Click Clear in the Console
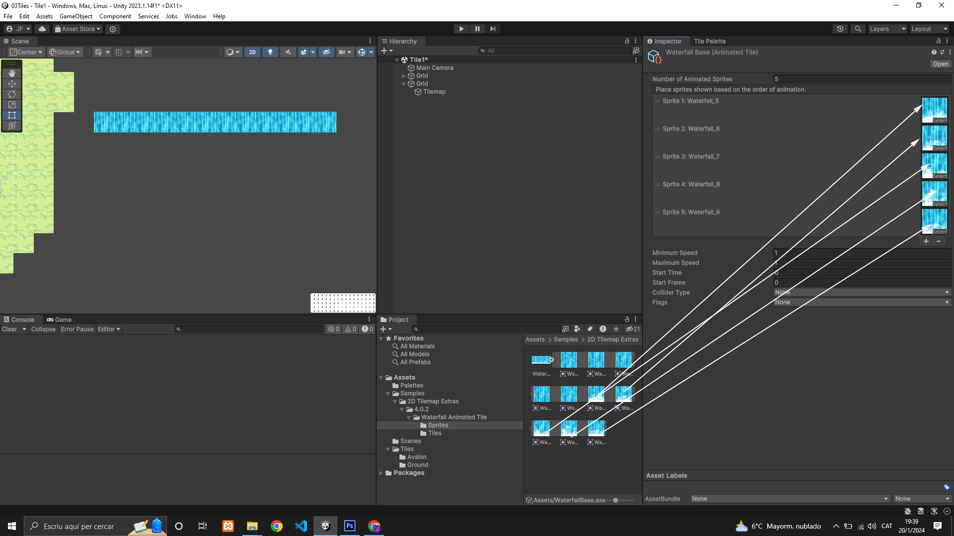 pyautogui.click(x=9, y=329)
